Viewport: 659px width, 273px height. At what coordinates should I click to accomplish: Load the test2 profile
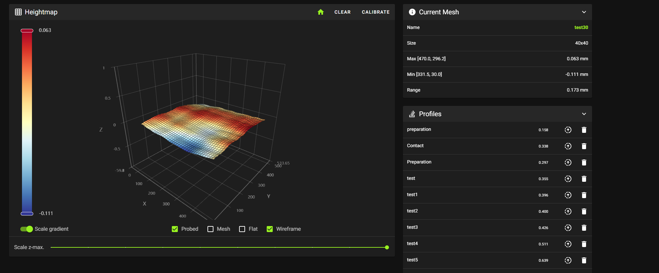click(568, 211)
